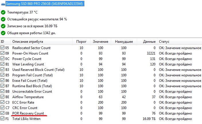The image size is (202, 124).
Task: Click the Общее время работы: 1342 дн. text
Action: 32,33
